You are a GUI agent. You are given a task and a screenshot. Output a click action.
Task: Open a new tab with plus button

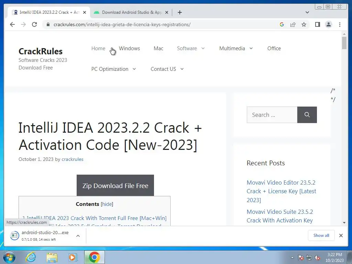(179, 12)
